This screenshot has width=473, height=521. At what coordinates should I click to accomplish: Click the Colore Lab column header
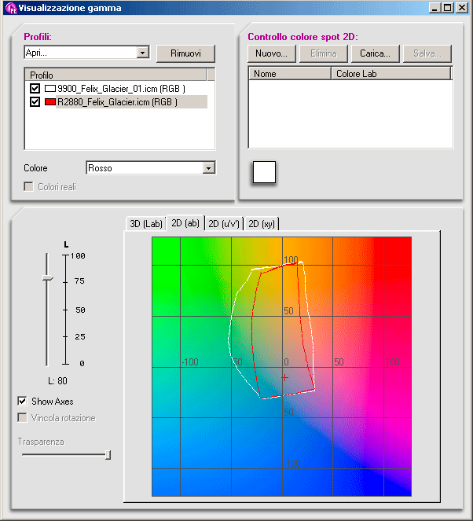pyautogui.click(x=391, y=73)
